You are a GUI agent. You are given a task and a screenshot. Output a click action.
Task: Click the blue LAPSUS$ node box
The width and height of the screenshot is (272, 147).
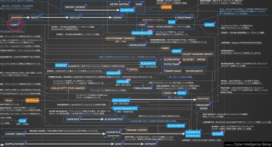[x=123, y=82]
